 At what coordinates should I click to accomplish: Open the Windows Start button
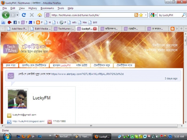click(x=7, y=137)
